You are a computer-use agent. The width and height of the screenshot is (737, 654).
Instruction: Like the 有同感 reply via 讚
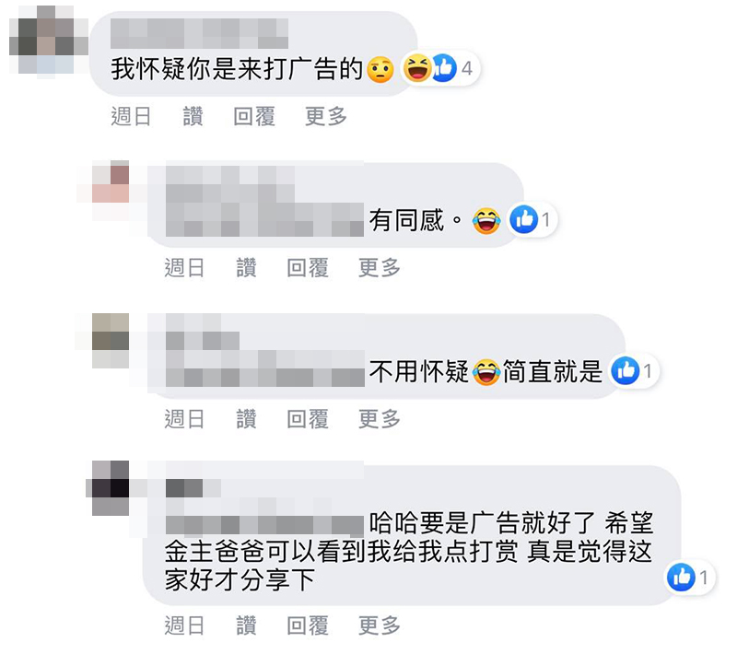click(x=246, y=267)
